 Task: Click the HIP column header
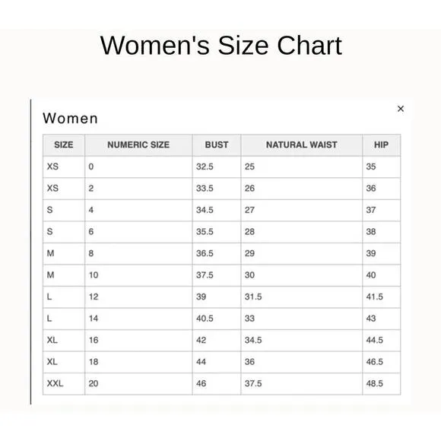(x=382, y=144)
